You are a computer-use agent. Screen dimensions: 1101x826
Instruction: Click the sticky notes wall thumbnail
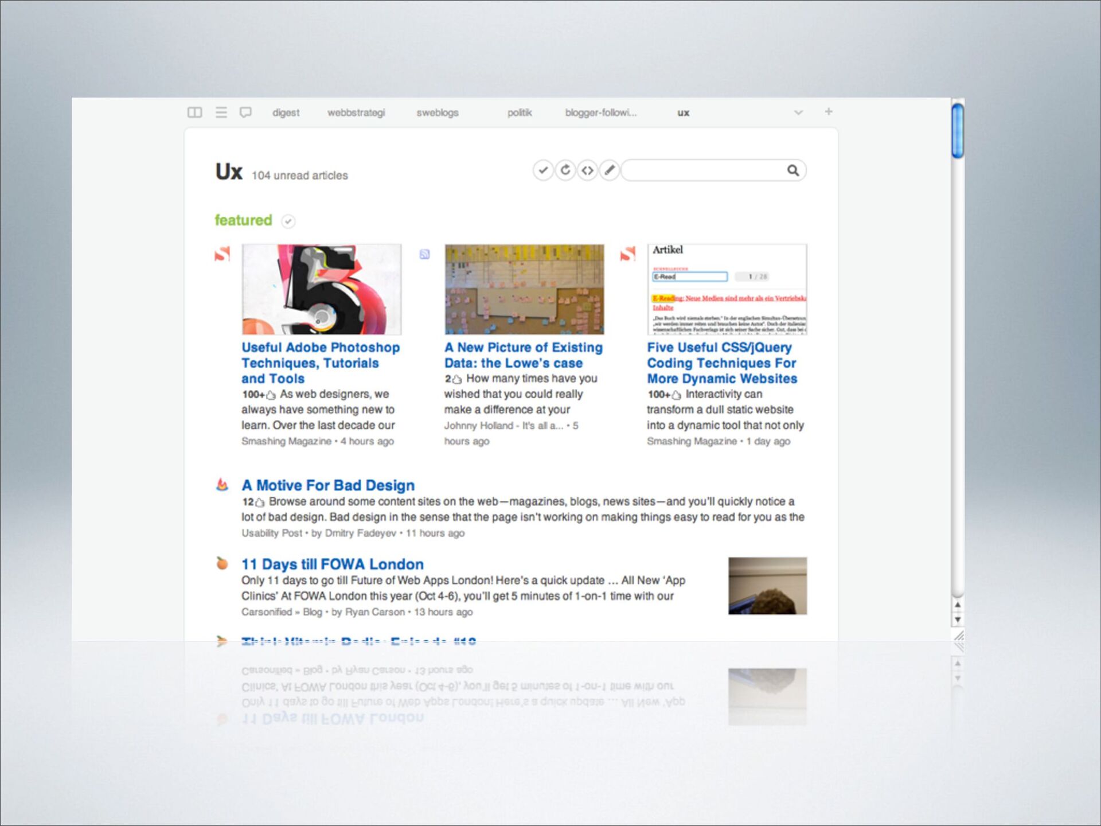[524, 289]
